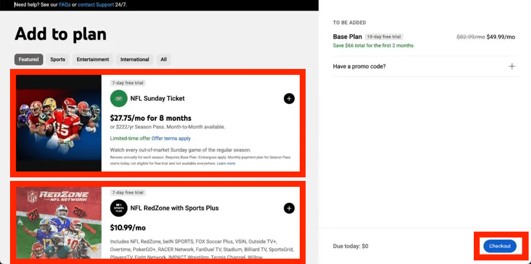Open the Sports category tab
This screenshot has height=264, width=531.
click(58, 60)
